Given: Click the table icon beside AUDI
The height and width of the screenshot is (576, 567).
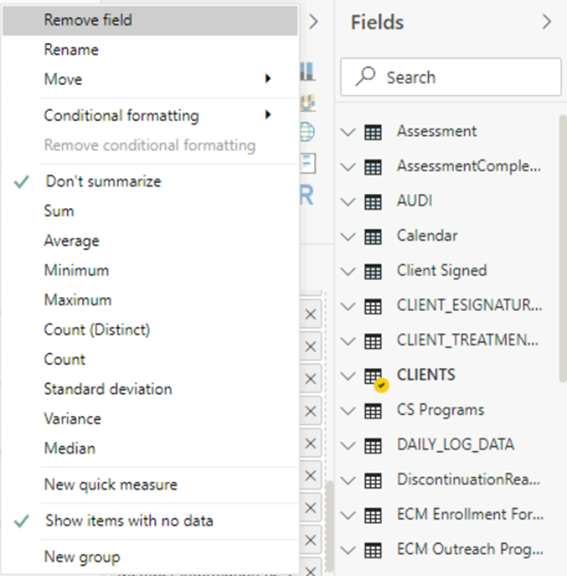Looking at the screenshot, I should tap(373, 202).
